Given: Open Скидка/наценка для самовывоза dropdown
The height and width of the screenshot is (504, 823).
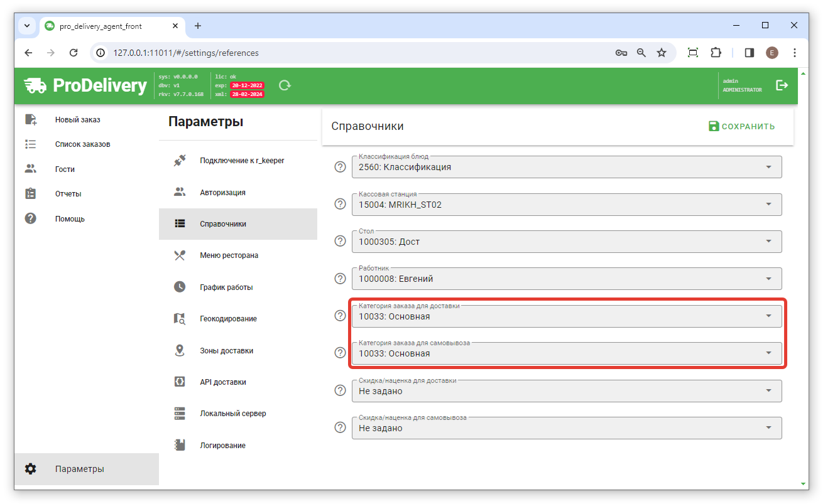Looking at the screenshot, I should click(768, 428).
